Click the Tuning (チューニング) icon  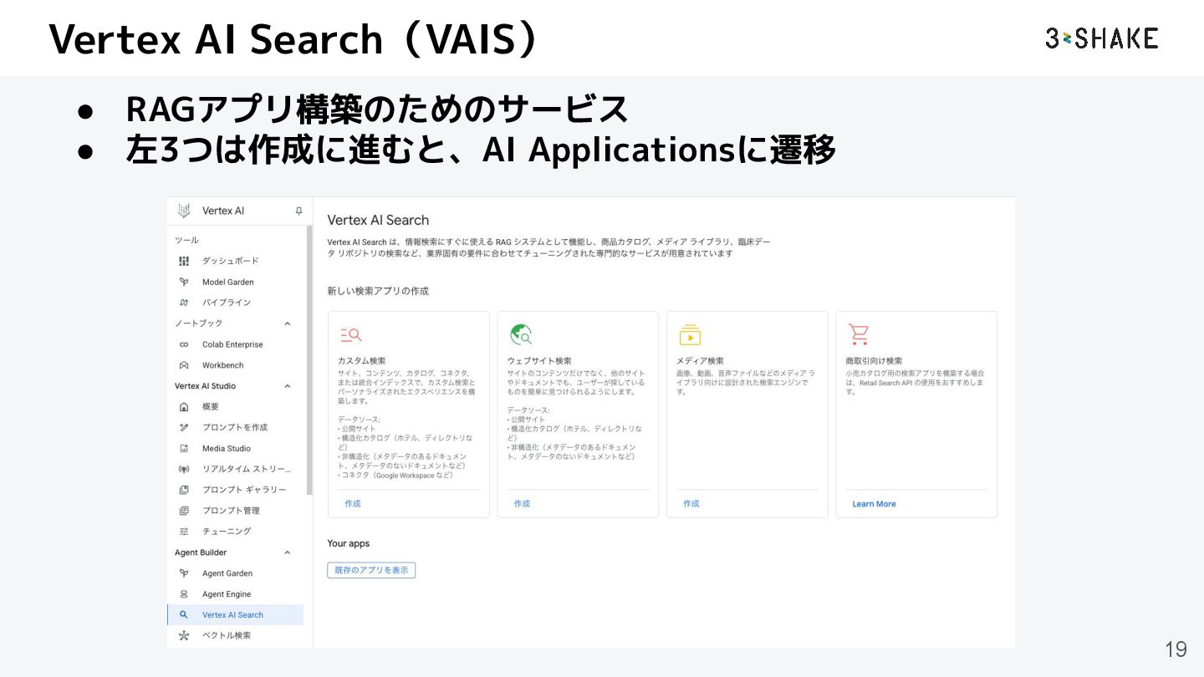(184, 532)
